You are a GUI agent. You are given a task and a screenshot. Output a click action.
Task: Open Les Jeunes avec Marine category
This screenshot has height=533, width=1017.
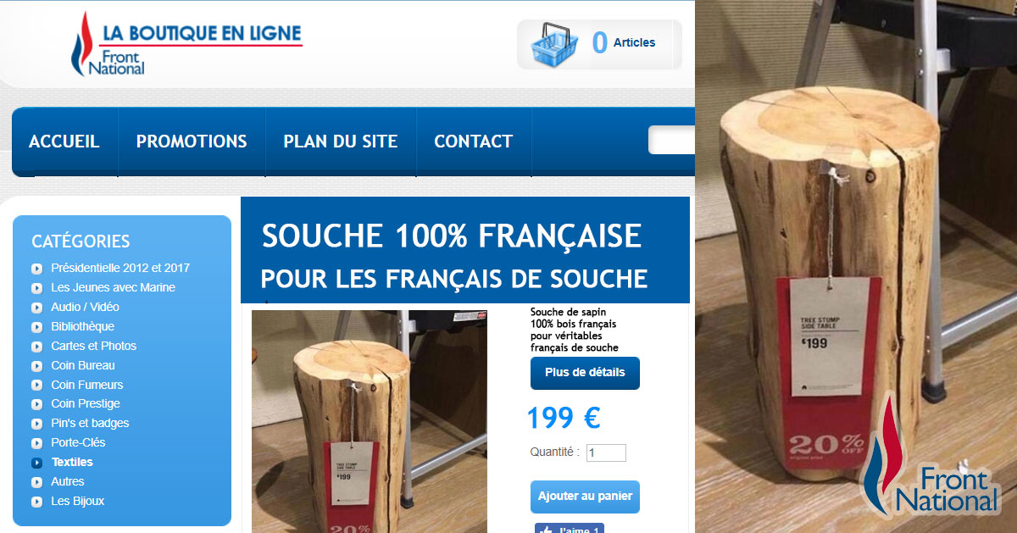[x=113, y=287]
